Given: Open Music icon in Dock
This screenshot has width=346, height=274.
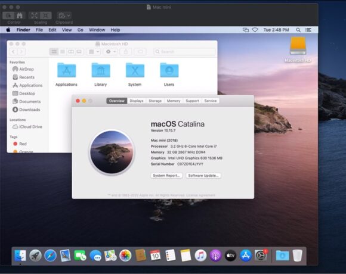Looking at the screenshot, I should 200,256.
